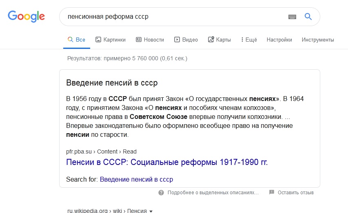Click 'Введение пенсий в ссср' search-for link
Screen dimensions: 348x213
pos(136,179)
